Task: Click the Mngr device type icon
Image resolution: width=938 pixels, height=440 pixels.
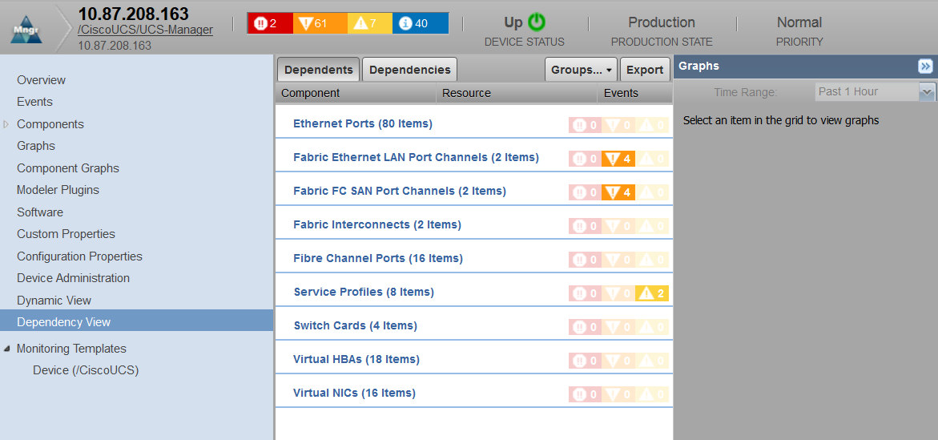Action: 26,30
